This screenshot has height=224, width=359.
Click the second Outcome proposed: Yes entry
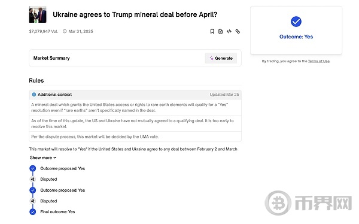click(62, 190)
